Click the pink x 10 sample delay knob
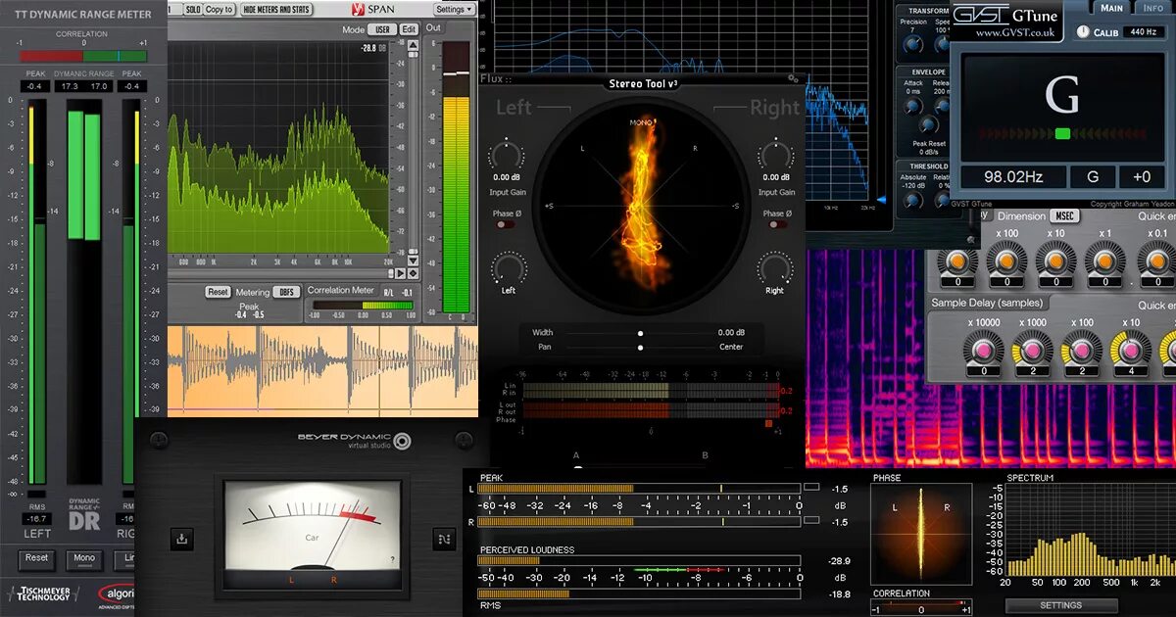The height and width of the screenshot is (617, 1176). (1130, 350)
